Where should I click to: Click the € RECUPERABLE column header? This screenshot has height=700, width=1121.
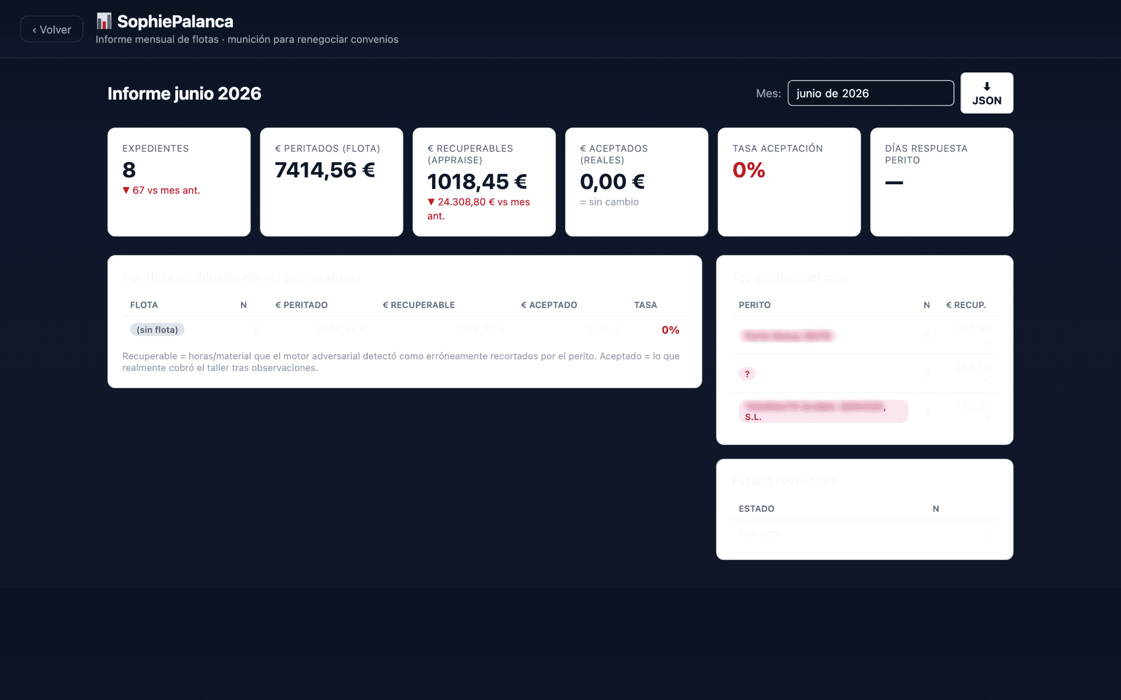[x=419, y=305]
